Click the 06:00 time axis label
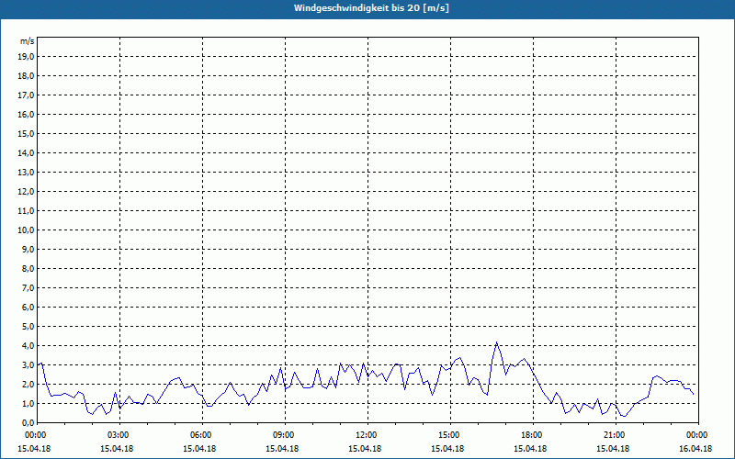The height and width of the screenshot is (459, 735). click(x=202, y=435)
